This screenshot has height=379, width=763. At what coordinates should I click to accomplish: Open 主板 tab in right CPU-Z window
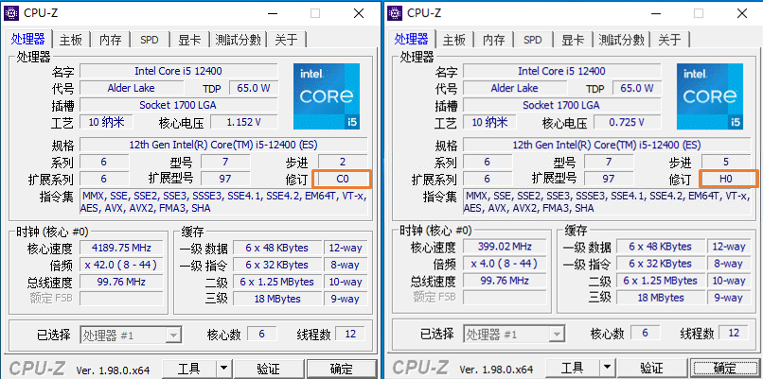point(454,40)
